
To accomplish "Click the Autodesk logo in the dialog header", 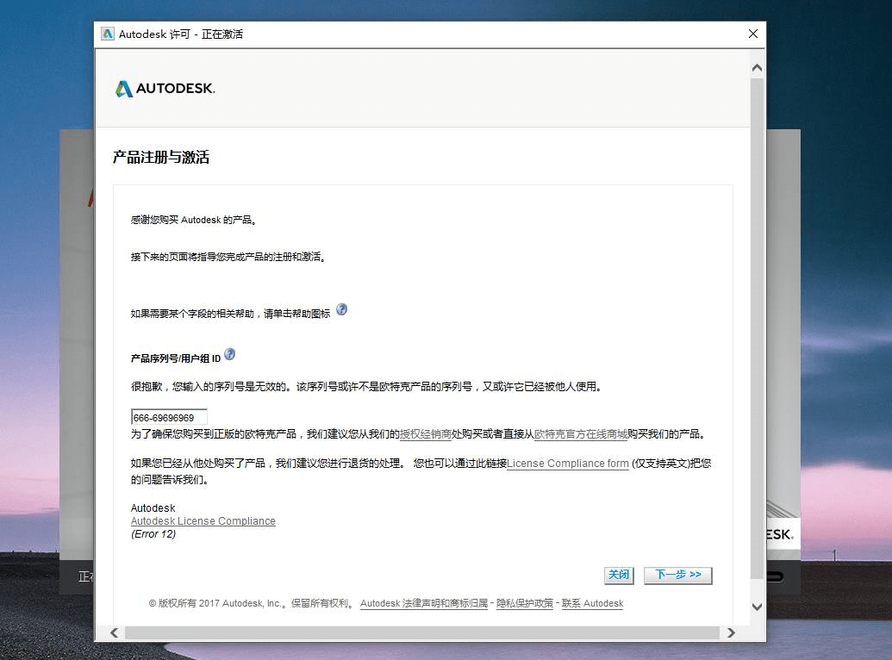I will point(164,88).
